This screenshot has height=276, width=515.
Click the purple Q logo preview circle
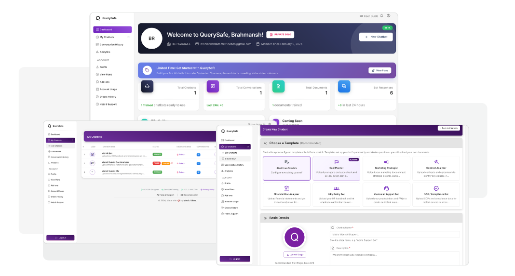click(295, 237)
